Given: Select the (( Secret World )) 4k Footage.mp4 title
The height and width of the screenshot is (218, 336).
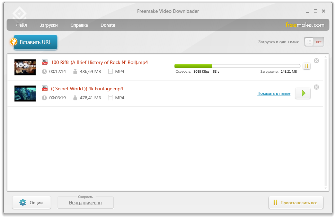Looking at the screenshot, I should point(87,89).
